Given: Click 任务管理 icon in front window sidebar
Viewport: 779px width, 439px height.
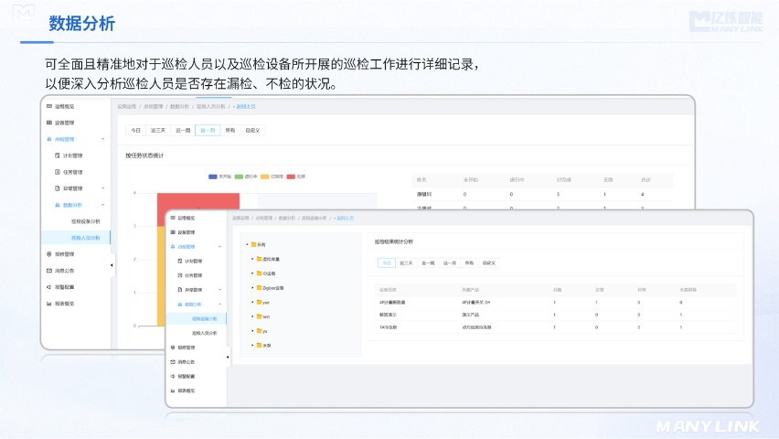Looking at the screenshot, I should tap(180, 275).
